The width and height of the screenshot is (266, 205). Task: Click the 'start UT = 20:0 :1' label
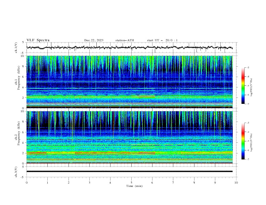coord(162,40)
